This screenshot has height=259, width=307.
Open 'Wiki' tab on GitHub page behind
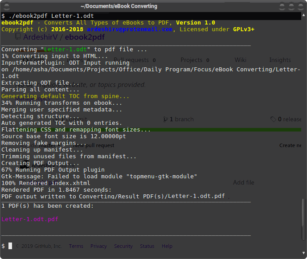[241, 60]
